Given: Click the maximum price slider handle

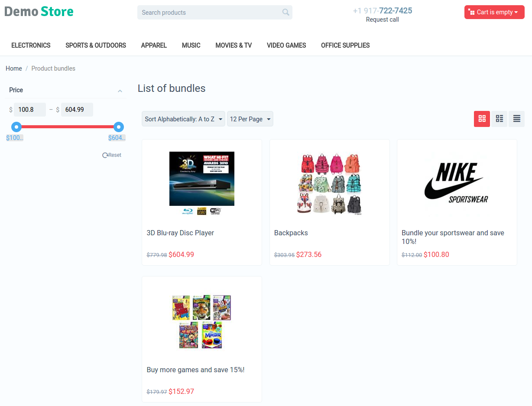Looking at the screenshot, I should click(x=118, y=127).
